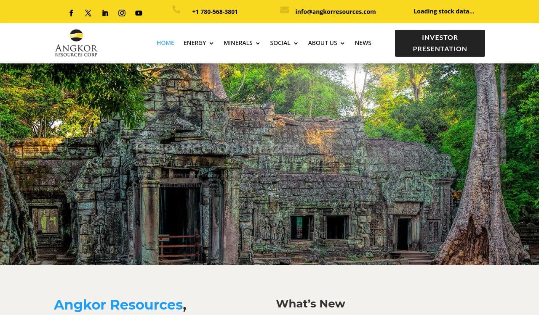This screenshot has width=539, height=315.
Task: Open the Facebook social icon
Action: click(71, 13)
